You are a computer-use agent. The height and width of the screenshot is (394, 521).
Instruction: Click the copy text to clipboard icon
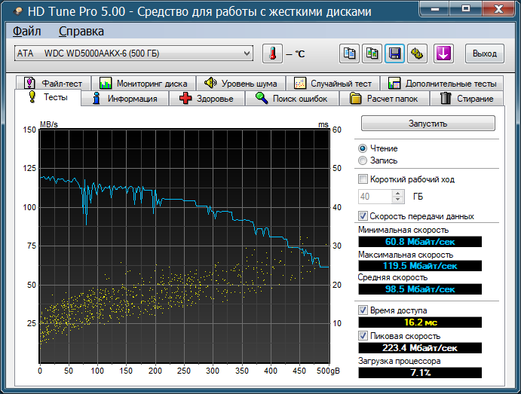coord(349,53)
